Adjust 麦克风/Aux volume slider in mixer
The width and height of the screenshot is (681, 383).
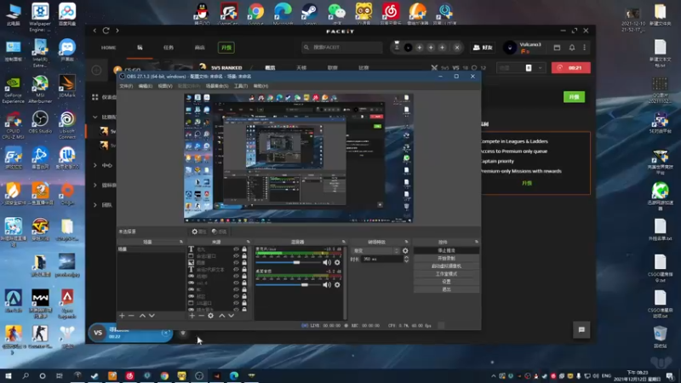[288, 262]
